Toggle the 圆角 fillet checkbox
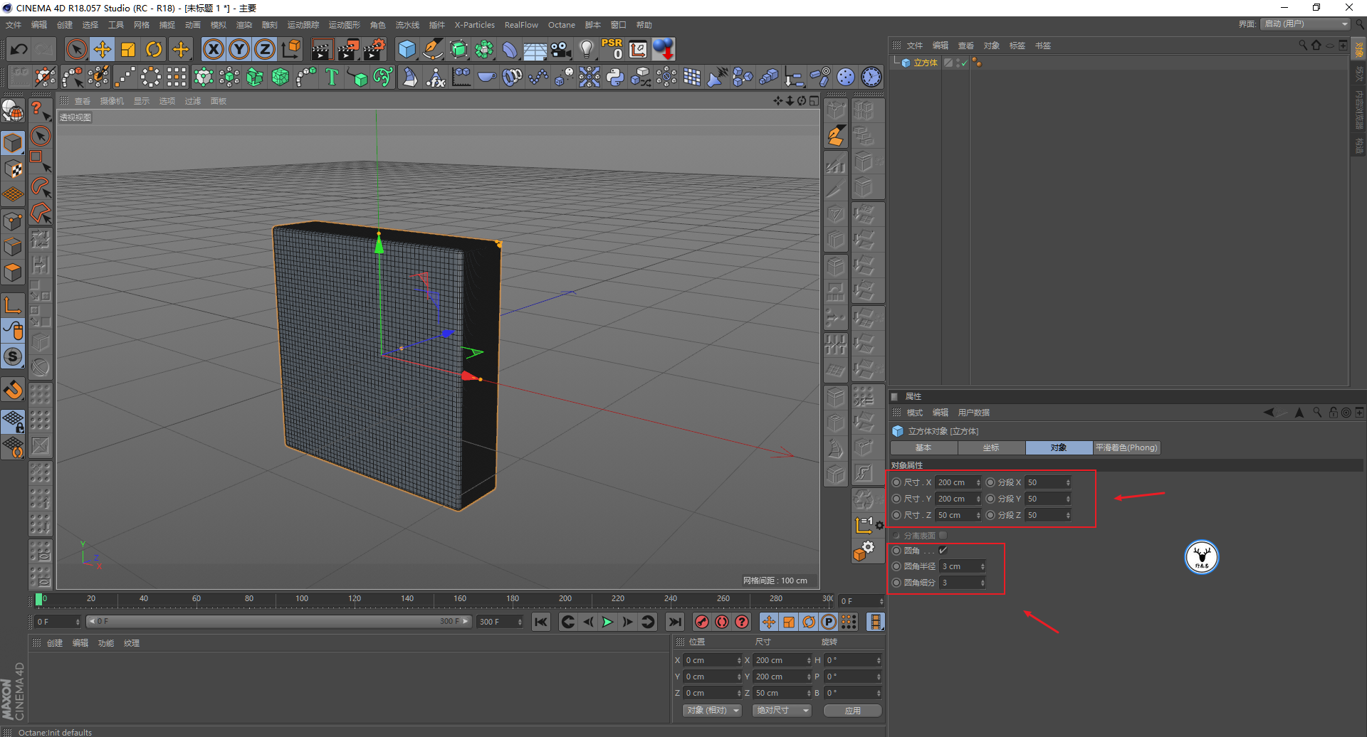The height and width of the screenshot is (737, 1367). (943, 551)
